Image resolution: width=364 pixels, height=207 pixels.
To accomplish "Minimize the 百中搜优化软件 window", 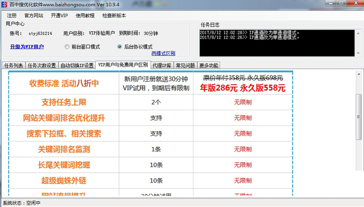I will [x=331, y=3].
